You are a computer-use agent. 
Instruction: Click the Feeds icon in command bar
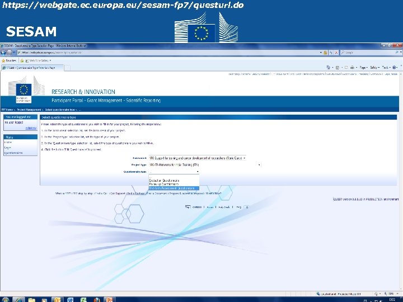(x=338, y=68)
